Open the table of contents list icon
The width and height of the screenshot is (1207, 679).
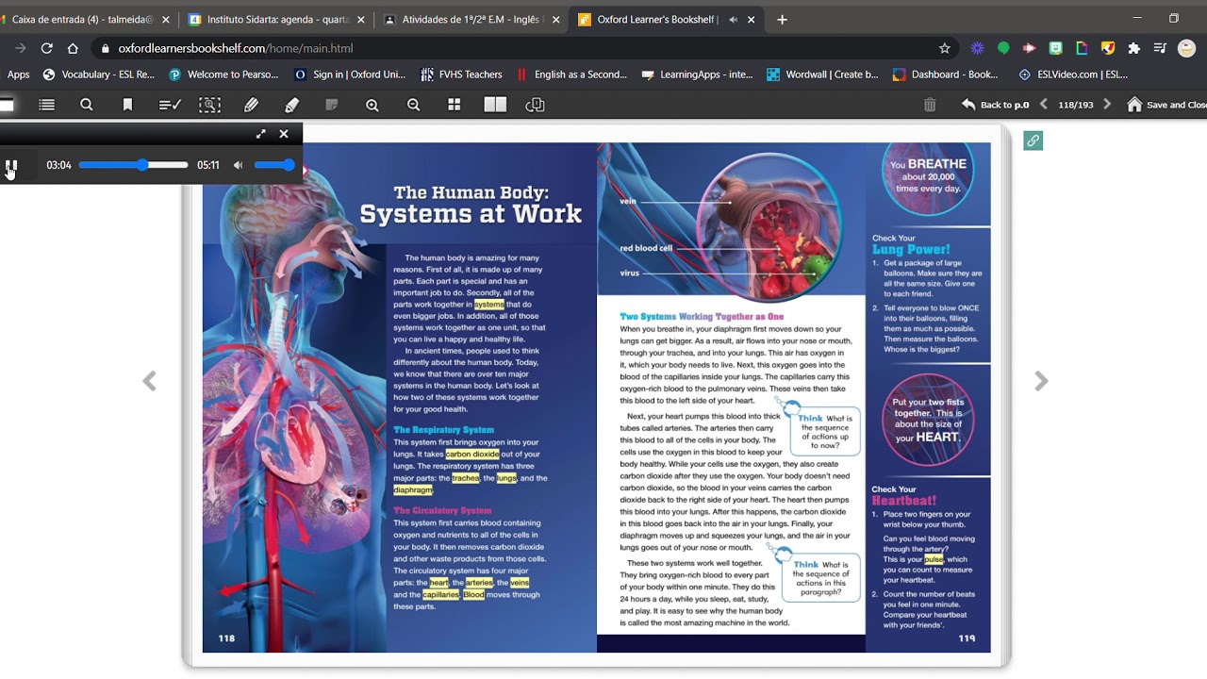coord(46,105)
